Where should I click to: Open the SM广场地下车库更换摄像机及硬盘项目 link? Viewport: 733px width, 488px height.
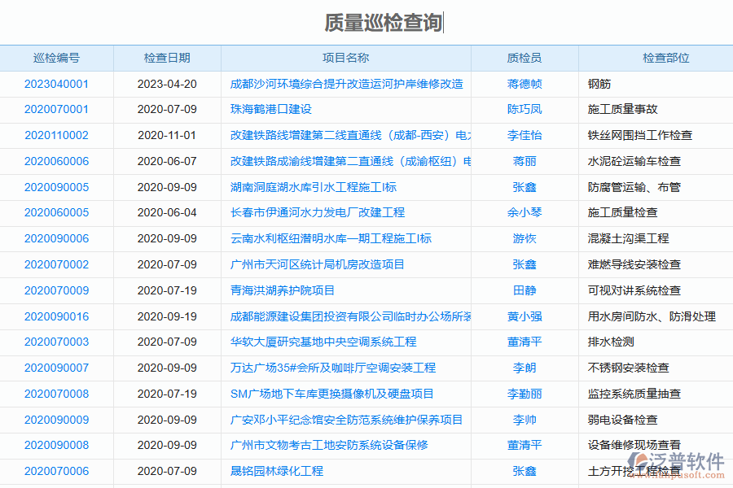coord(331,394)
